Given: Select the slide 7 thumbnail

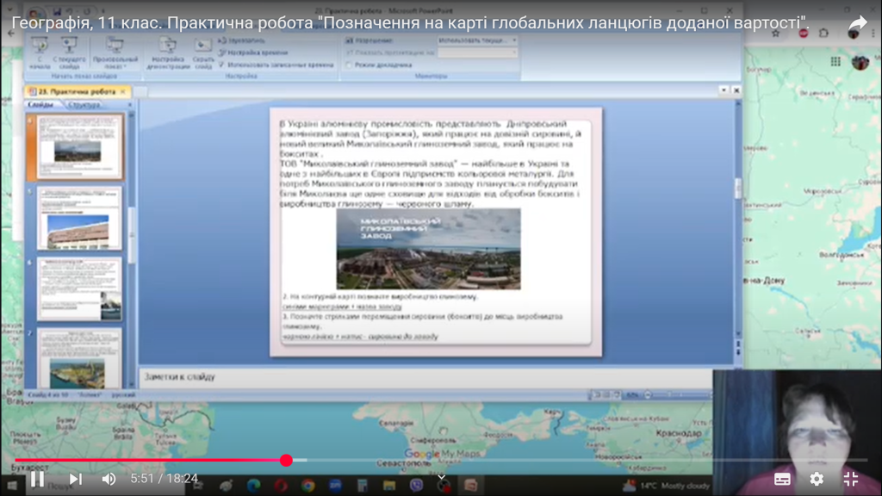Looking at the screenshot, I should pyautogui.click(x=79, y=359).
